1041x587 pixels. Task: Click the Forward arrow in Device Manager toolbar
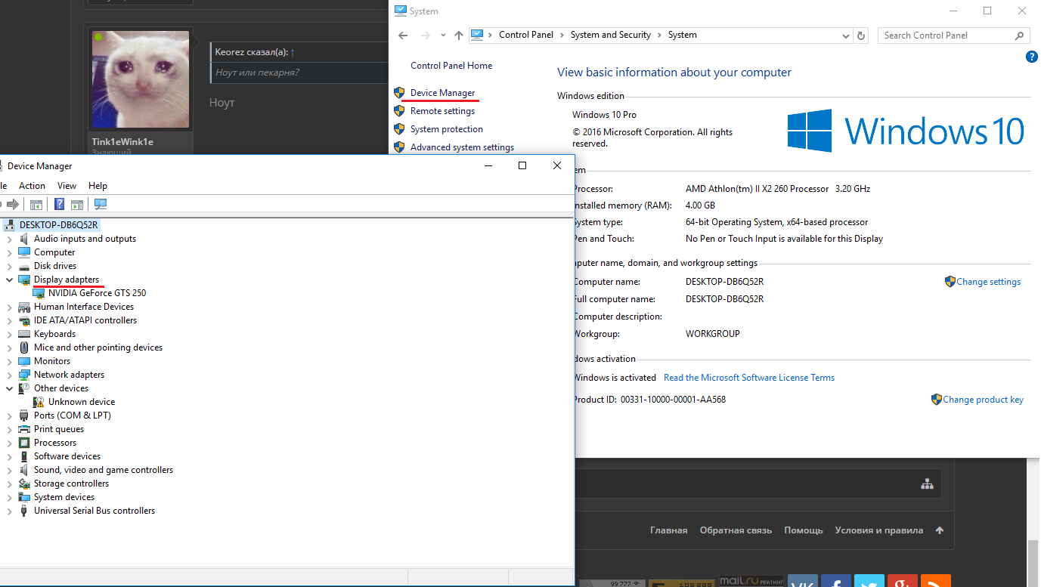[x=12, y=204]
